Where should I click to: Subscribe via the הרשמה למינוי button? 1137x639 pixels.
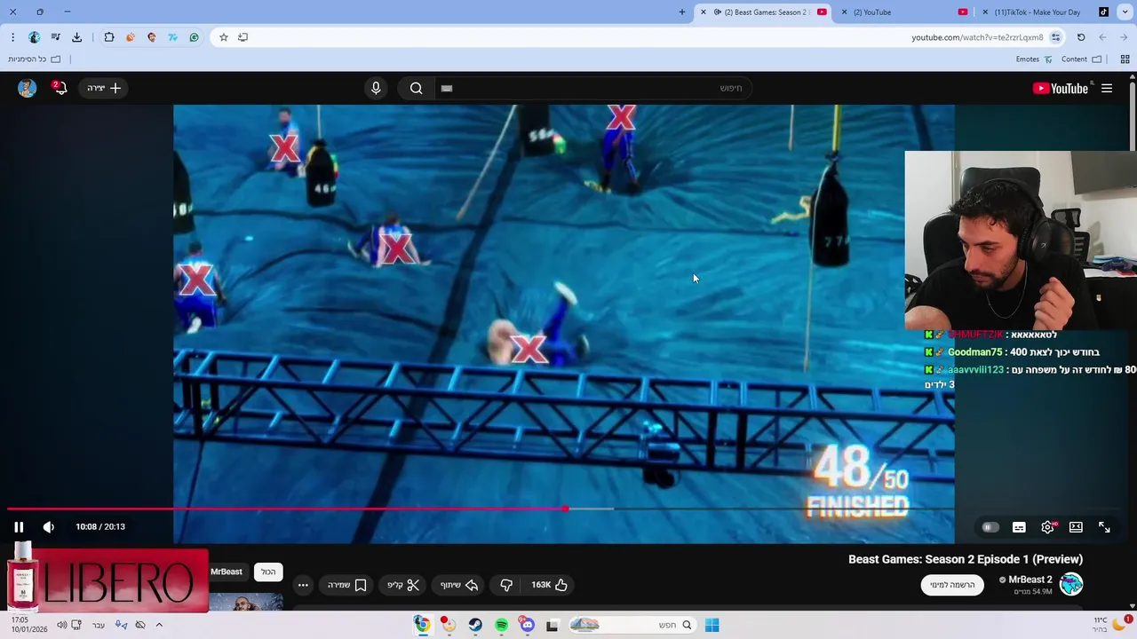click(952, 585)
